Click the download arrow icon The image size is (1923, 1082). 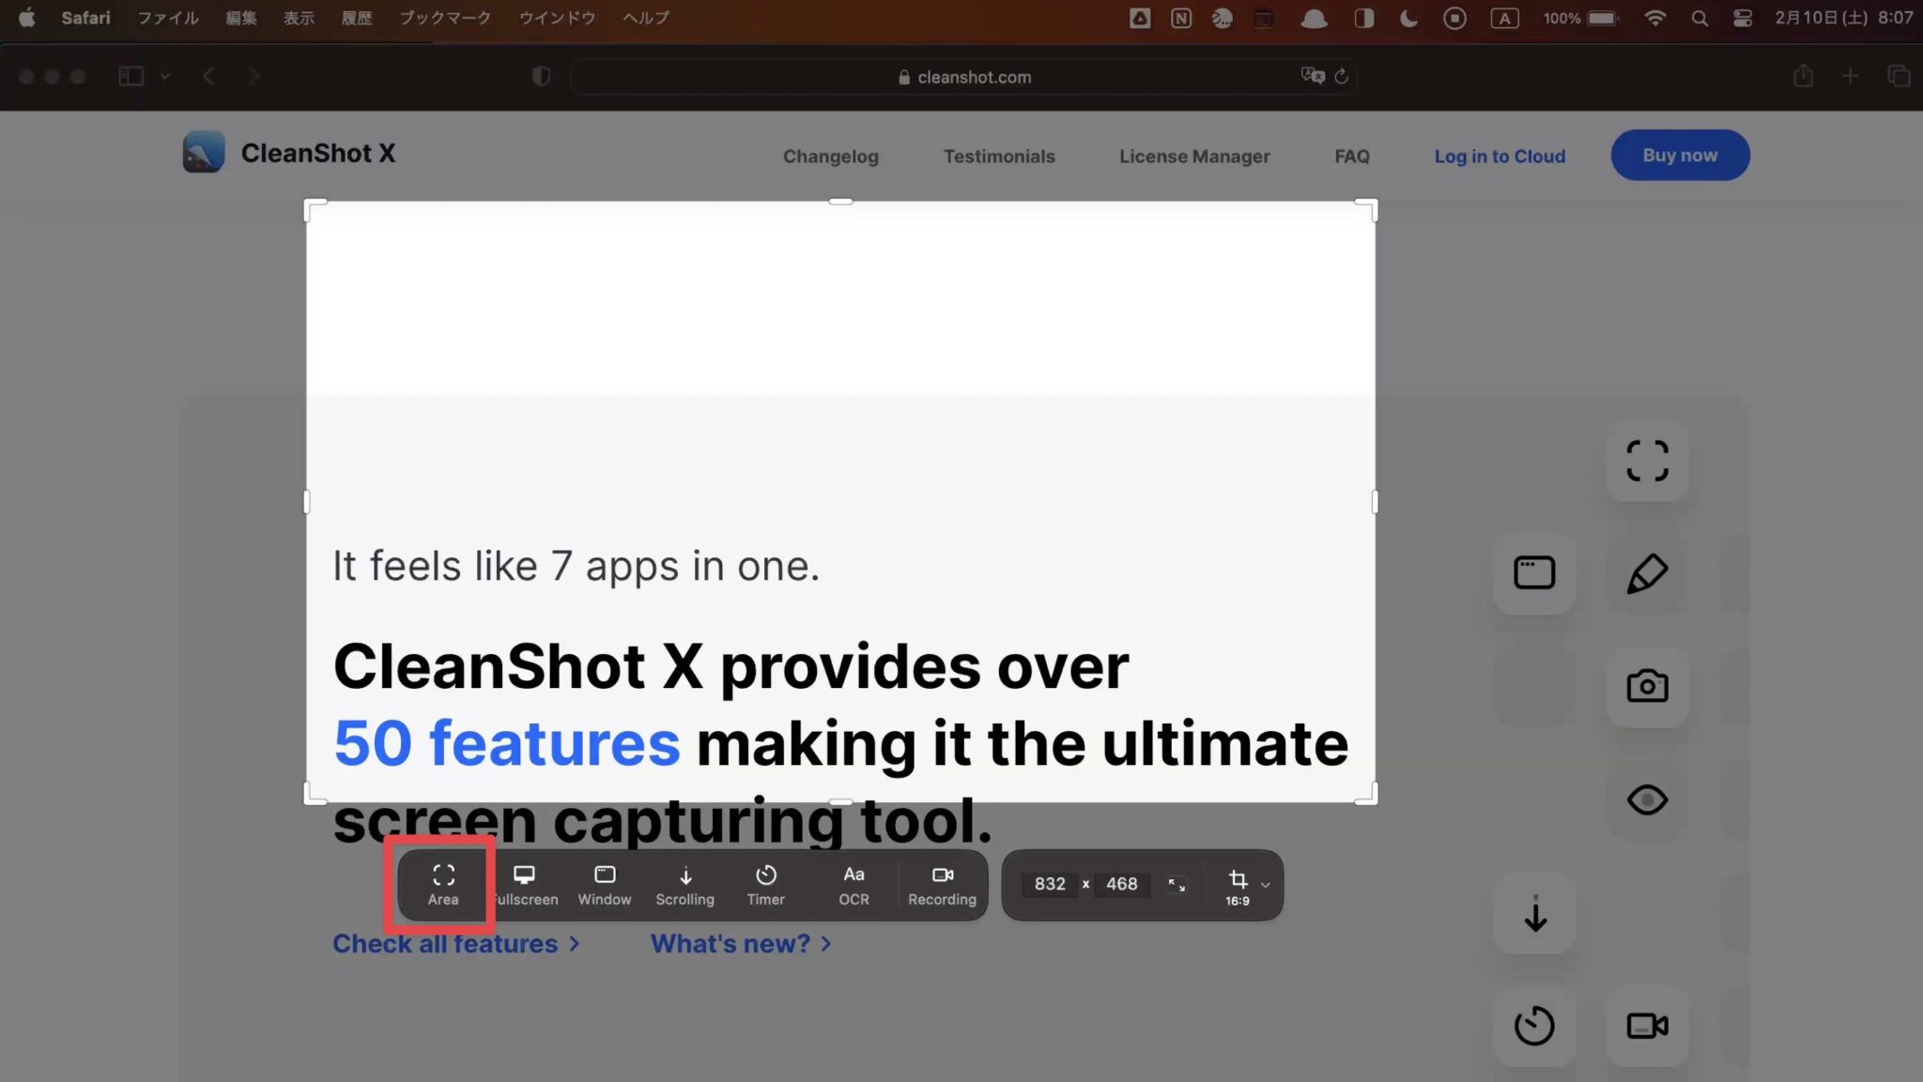tap(1534, 914)
